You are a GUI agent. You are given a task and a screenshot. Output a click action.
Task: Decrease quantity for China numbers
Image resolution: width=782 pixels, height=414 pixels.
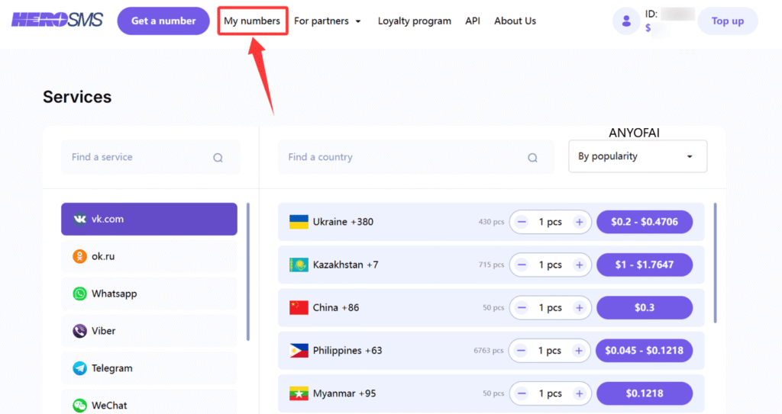tap(522, 308)
